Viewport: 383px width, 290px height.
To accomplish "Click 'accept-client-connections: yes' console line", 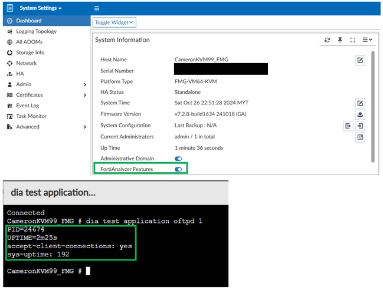I will (x=70, y=246).
